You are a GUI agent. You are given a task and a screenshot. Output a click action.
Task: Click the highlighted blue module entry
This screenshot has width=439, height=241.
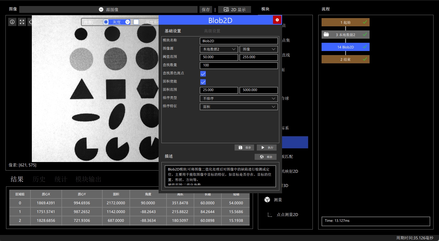pos(295,142)
